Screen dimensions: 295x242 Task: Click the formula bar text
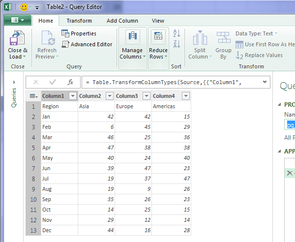pos(164,82)
